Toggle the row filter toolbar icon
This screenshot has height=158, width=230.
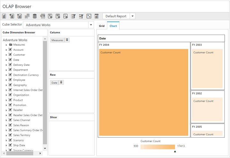pos(81,16)
